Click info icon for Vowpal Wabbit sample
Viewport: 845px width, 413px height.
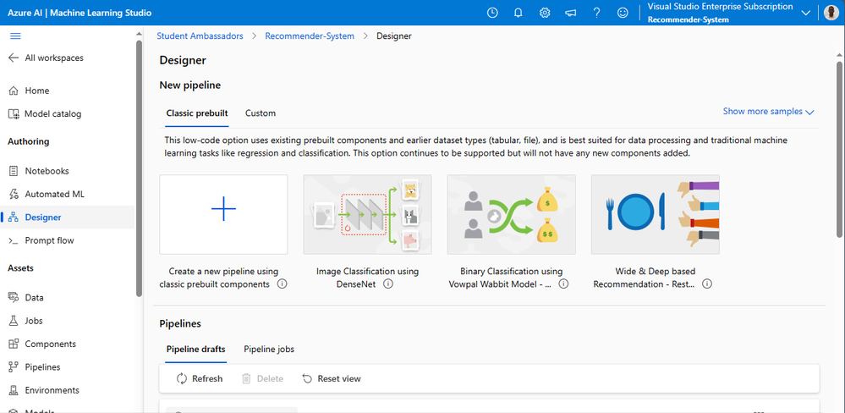point(563,284)
